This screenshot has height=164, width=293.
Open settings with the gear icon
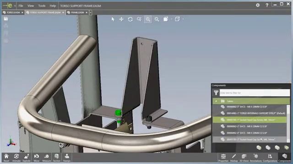pyautogui.click(x=258, y=5)
